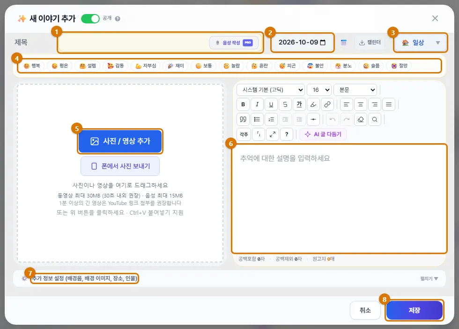Image resolution: width=459 pixels, height=329 pixels.
Task: Click the help icon beside 공개
Action: [118, 19]
